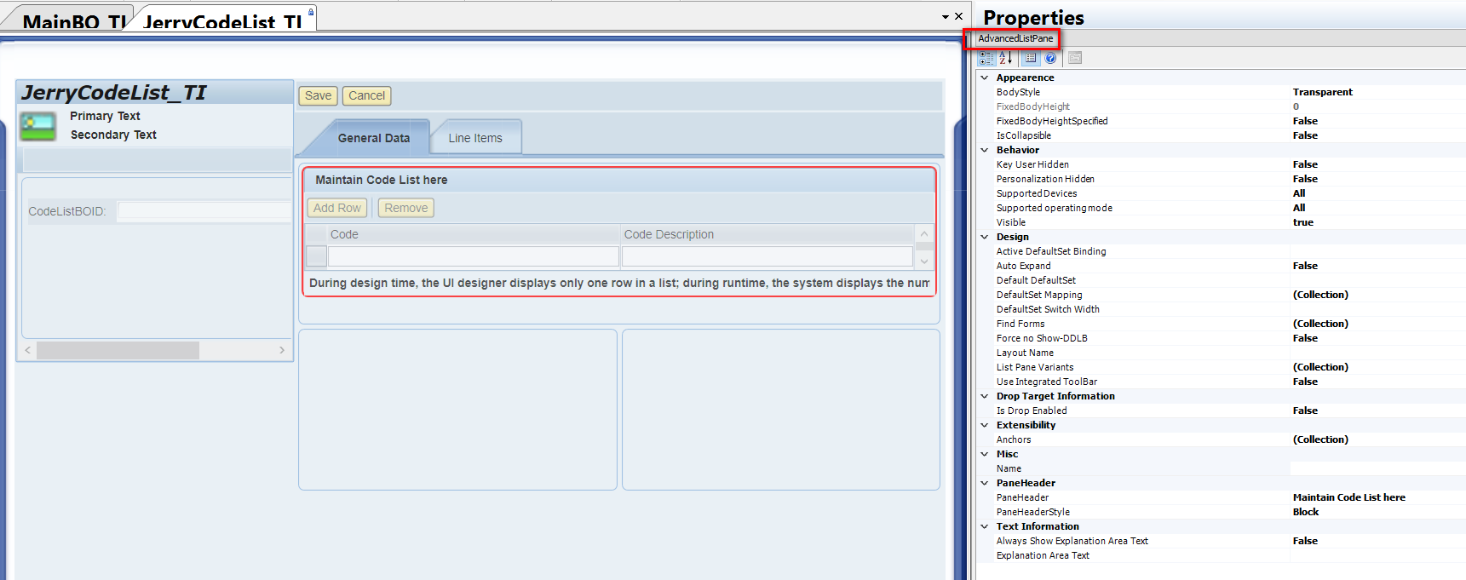Click the right arrow of the horizontal scrollbar
1466x580 pixels.
tap(282, 350)
